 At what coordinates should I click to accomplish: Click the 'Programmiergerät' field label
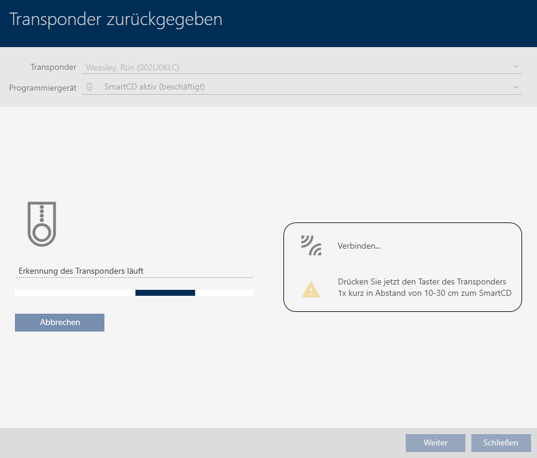pos(43,88)
